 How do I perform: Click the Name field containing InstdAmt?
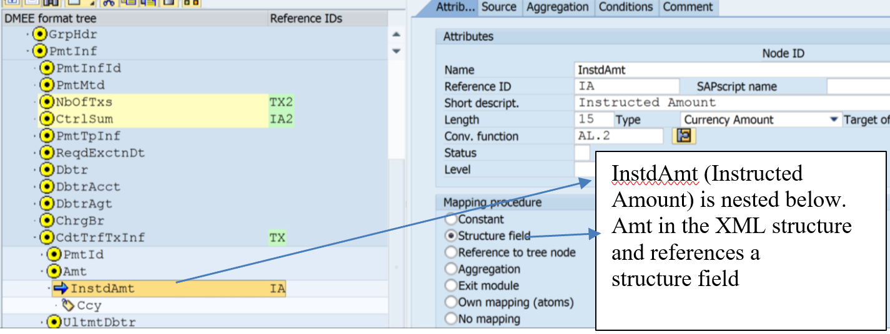click(731, 70)
